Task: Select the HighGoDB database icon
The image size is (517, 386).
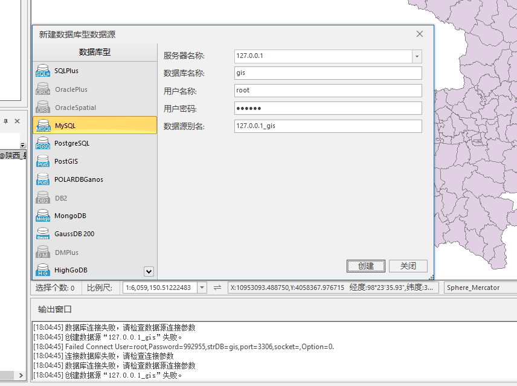Action: coord(43,270)
